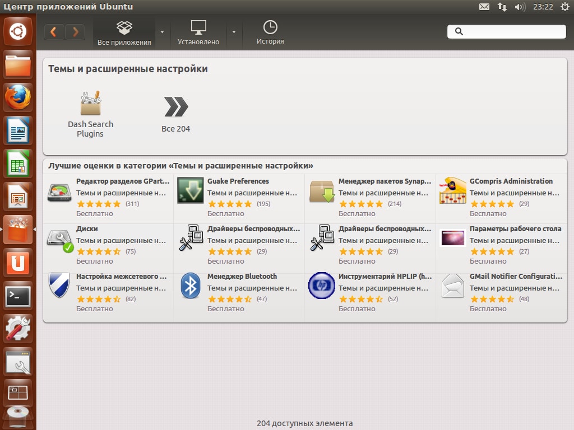Click the '204 доступных элемента' status text
The height and width of the screenshot is (430, 574).
[304, 423]
